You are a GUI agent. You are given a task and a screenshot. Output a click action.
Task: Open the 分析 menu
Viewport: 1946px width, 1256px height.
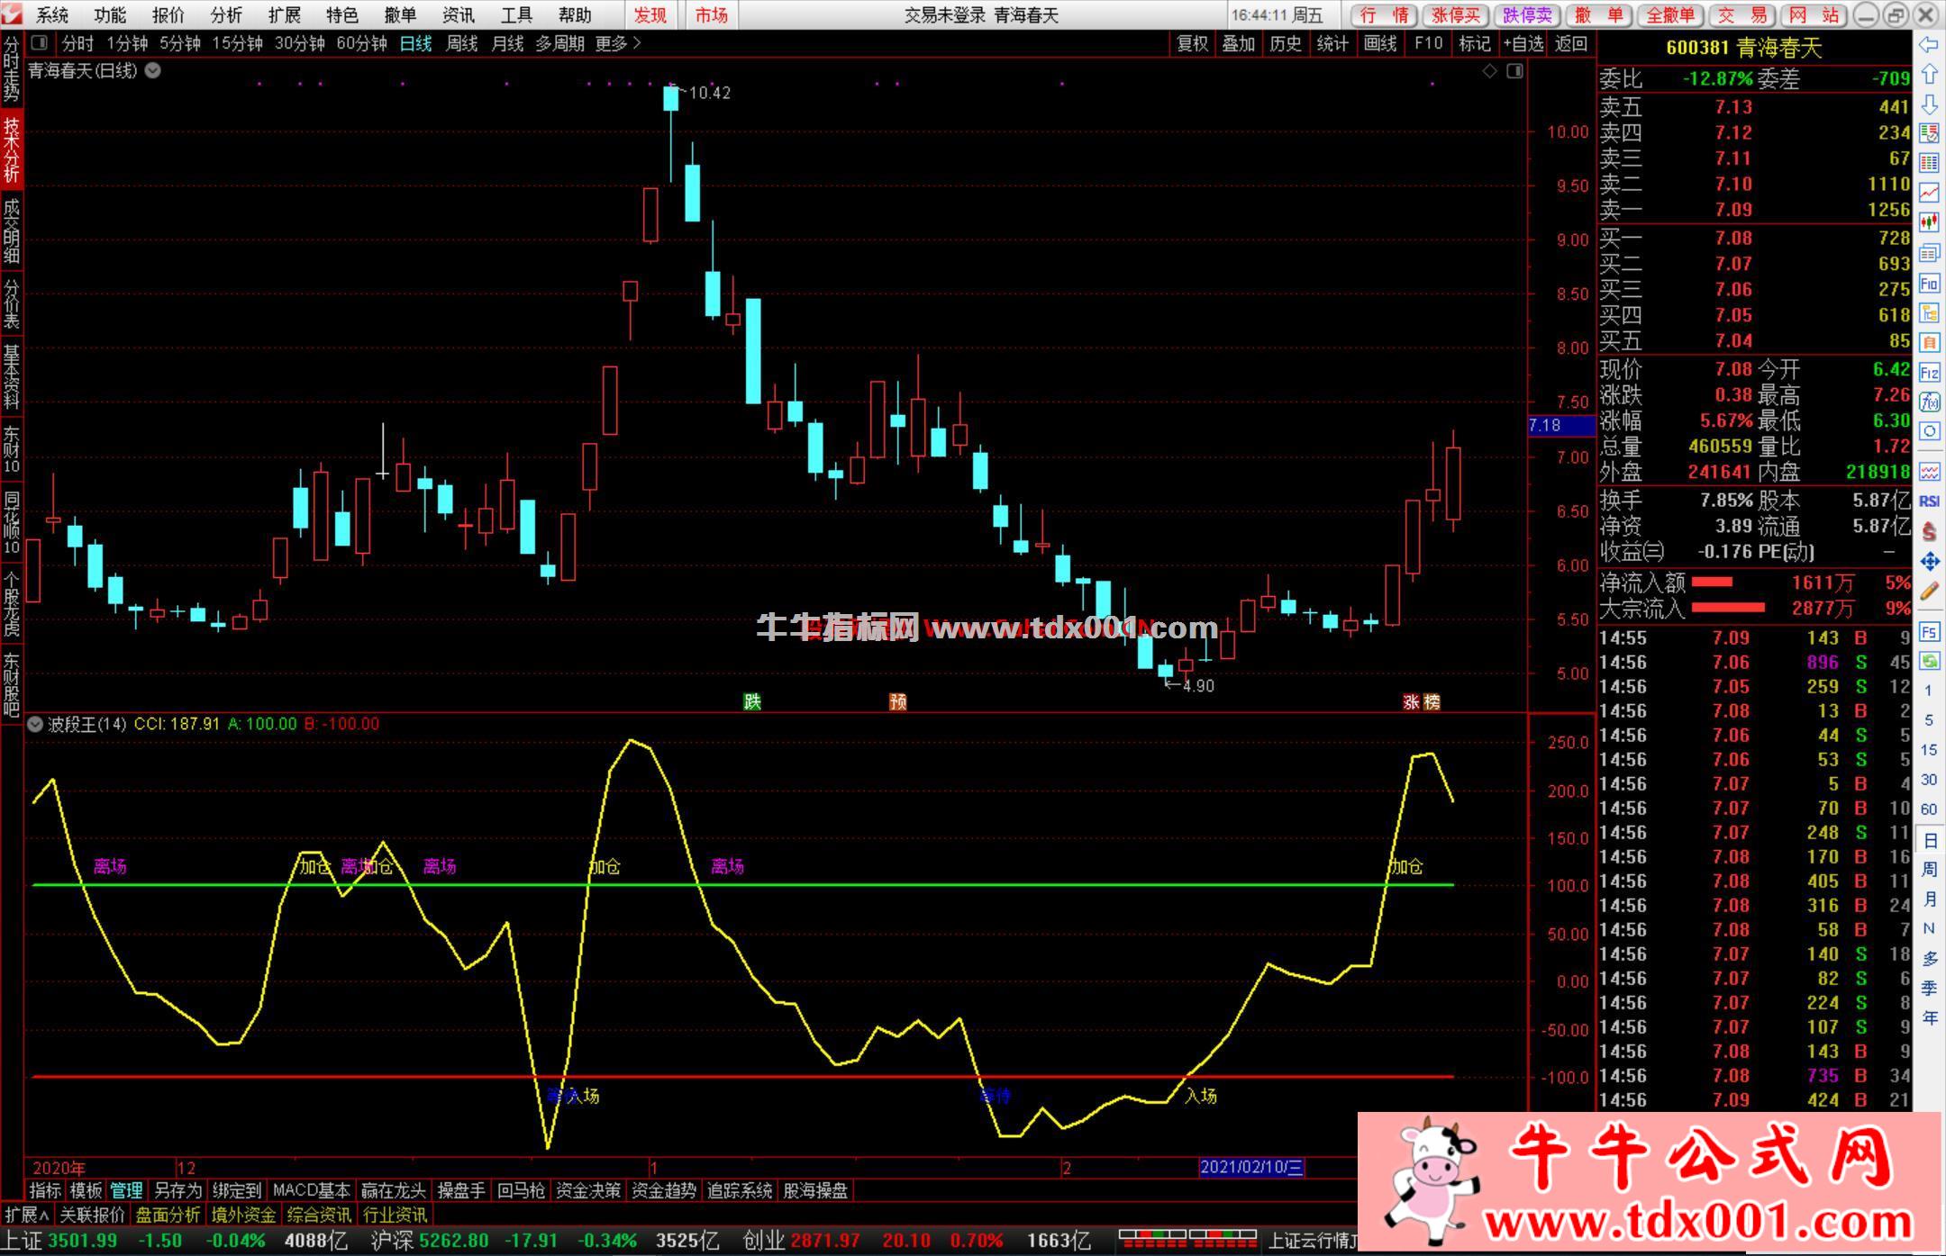pyautogui.click(x=226, y=15)
